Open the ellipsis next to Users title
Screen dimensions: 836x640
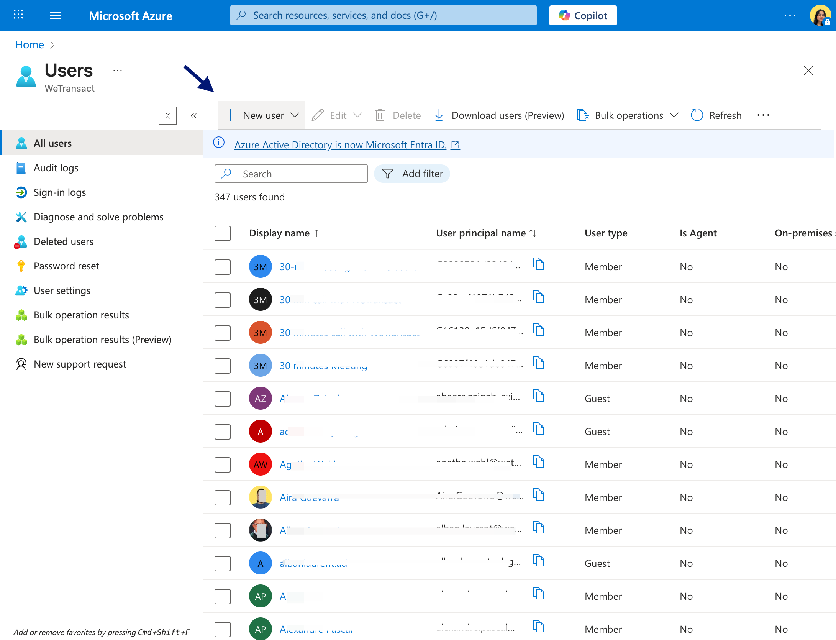tap(118, 71)
